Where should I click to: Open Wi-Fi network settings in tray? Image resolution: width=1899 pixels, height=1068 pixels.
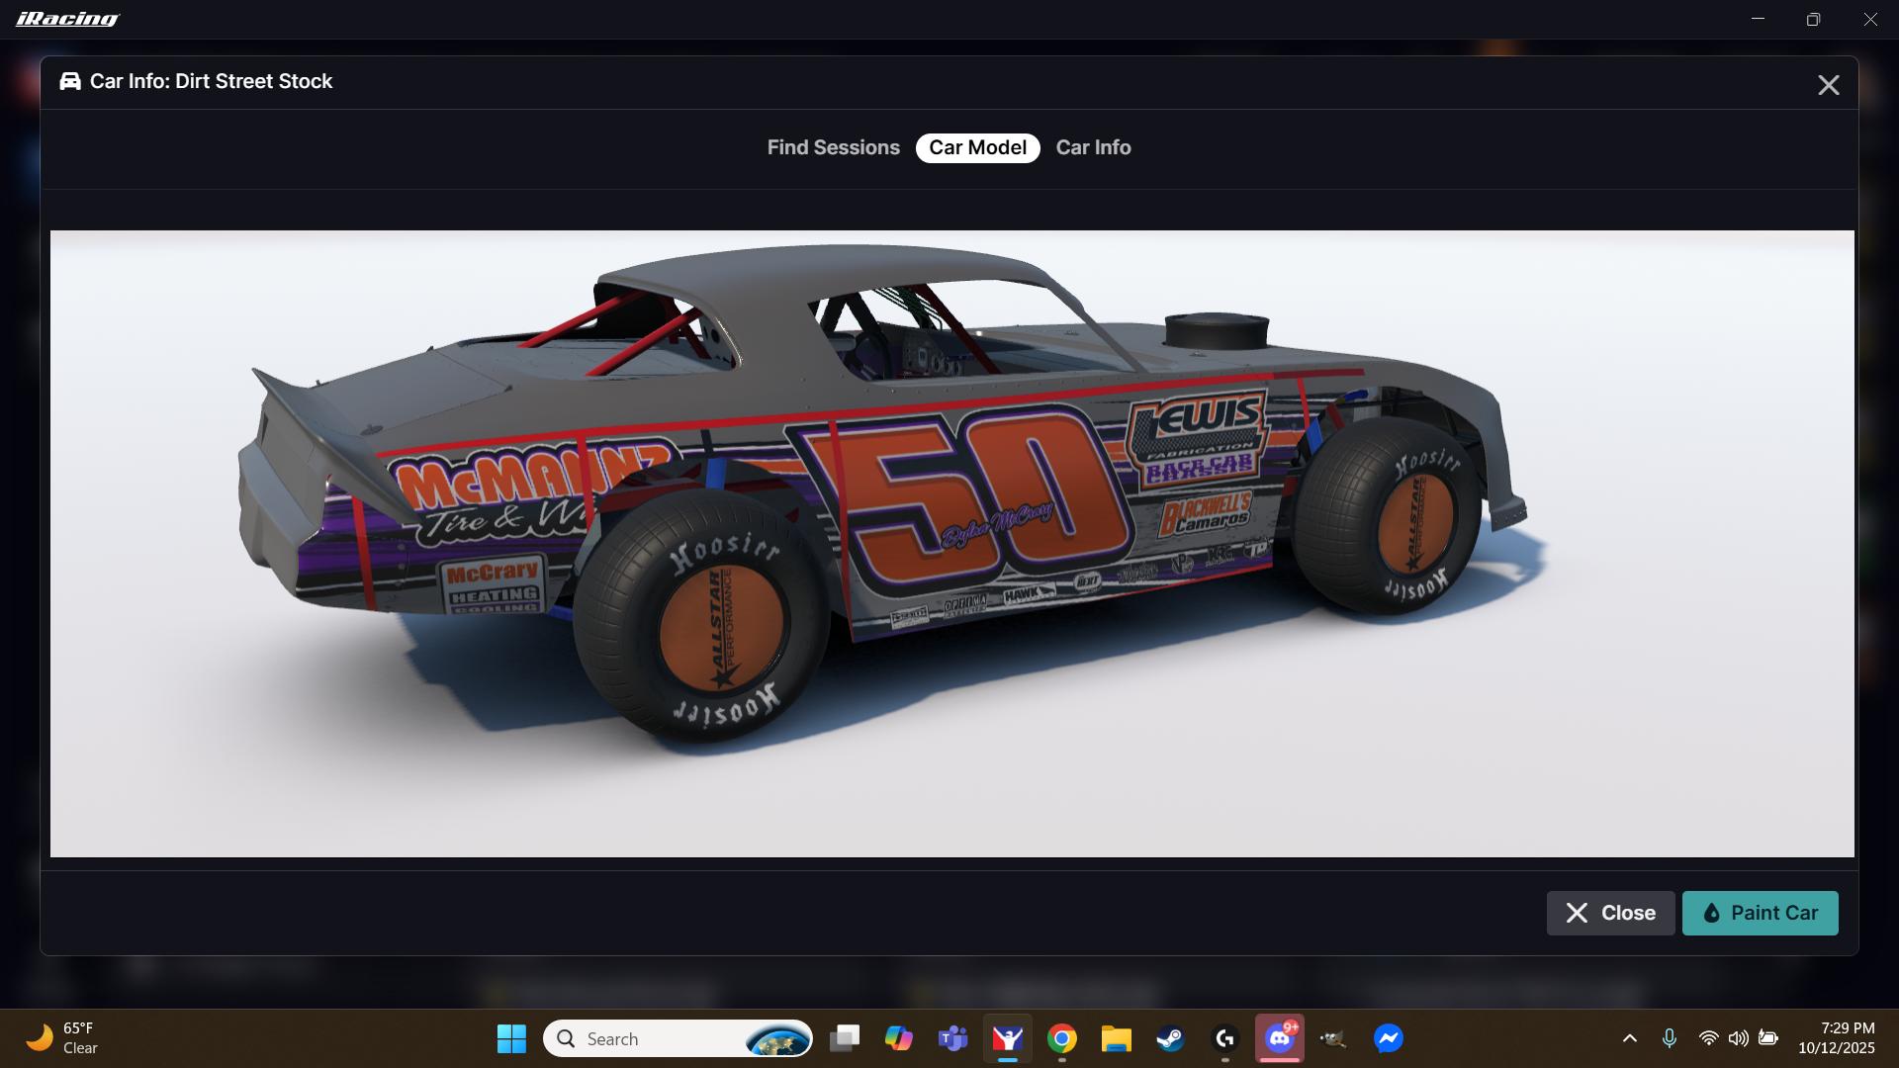tap(1708, 1038)
